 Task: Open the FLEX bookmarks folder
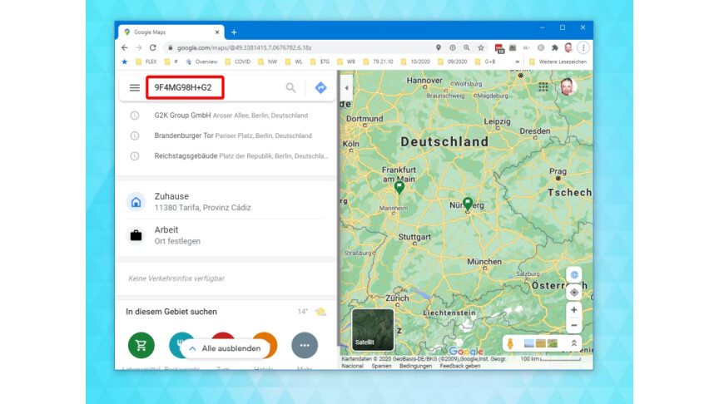tap(146, 62)
